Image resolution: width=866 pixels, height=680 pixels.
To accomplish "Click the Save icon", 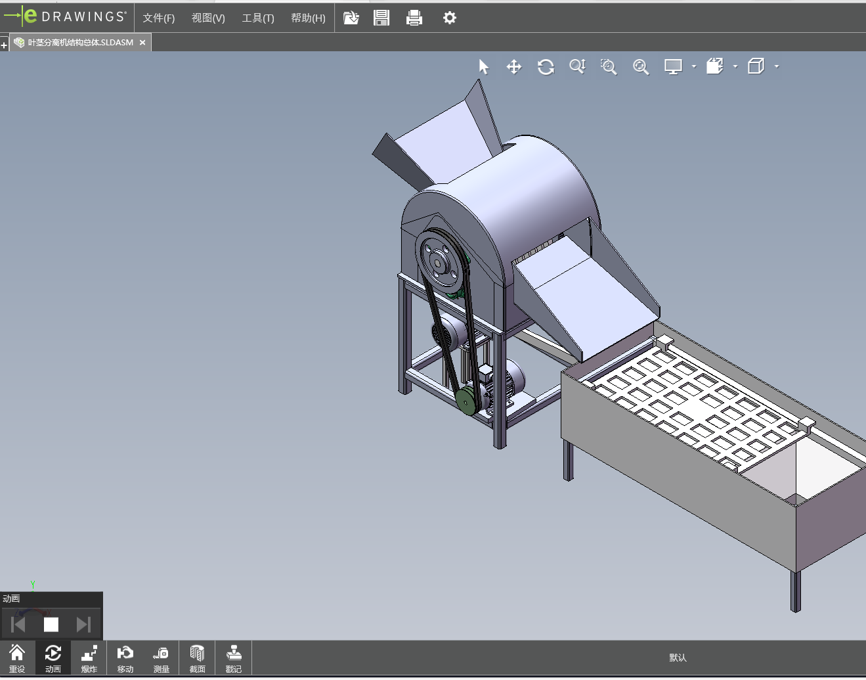I will [x=381, y=18].
